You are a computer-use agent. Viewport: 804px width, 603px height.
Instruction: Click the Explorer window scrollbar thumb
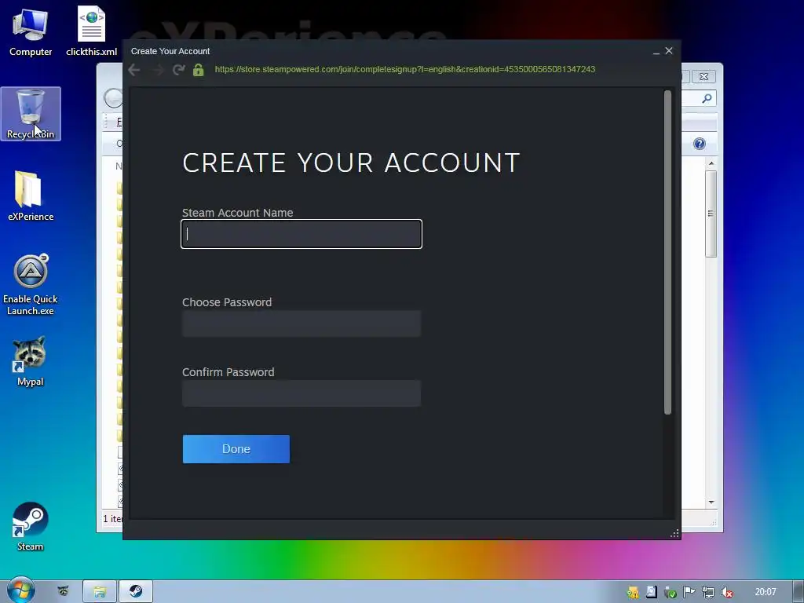click(x=711, y=214)
